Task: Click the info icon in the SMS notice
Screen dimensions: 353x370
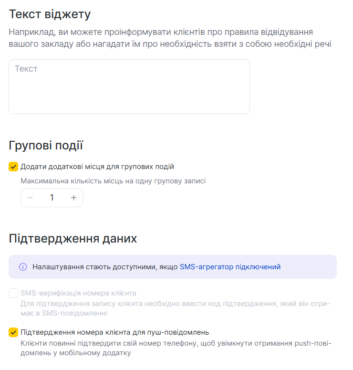Action: [x=23, y=267]
